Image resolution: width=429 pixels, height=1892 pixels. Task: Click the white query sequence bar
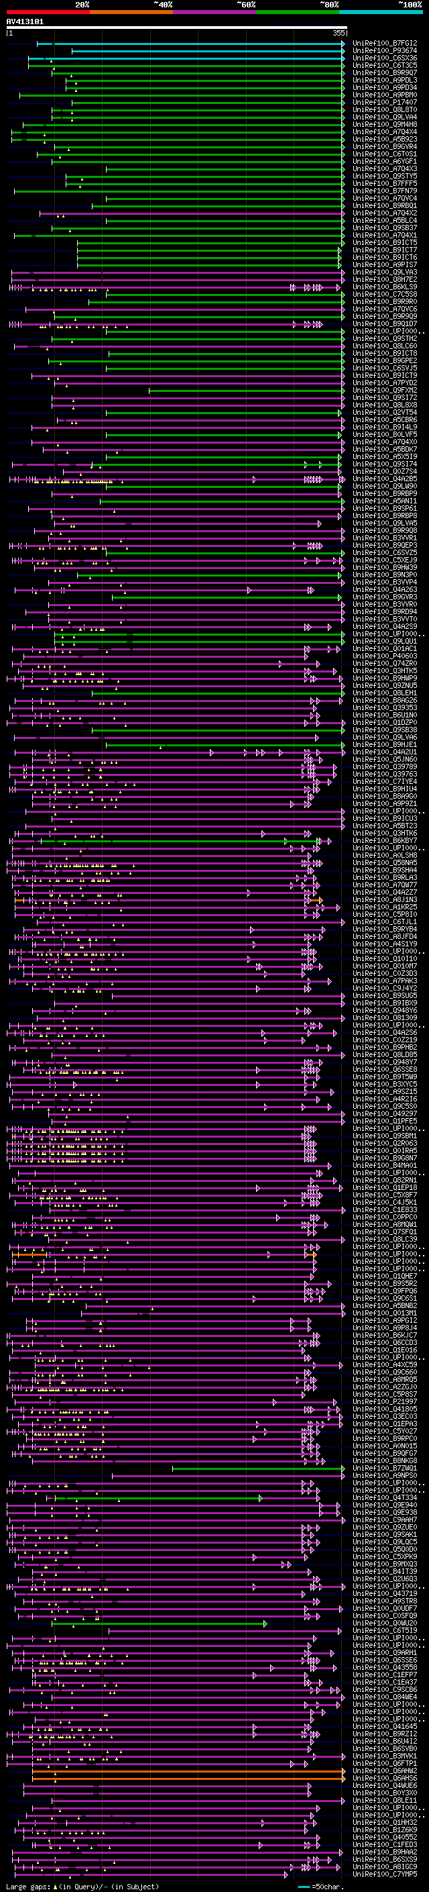[177, 28]
